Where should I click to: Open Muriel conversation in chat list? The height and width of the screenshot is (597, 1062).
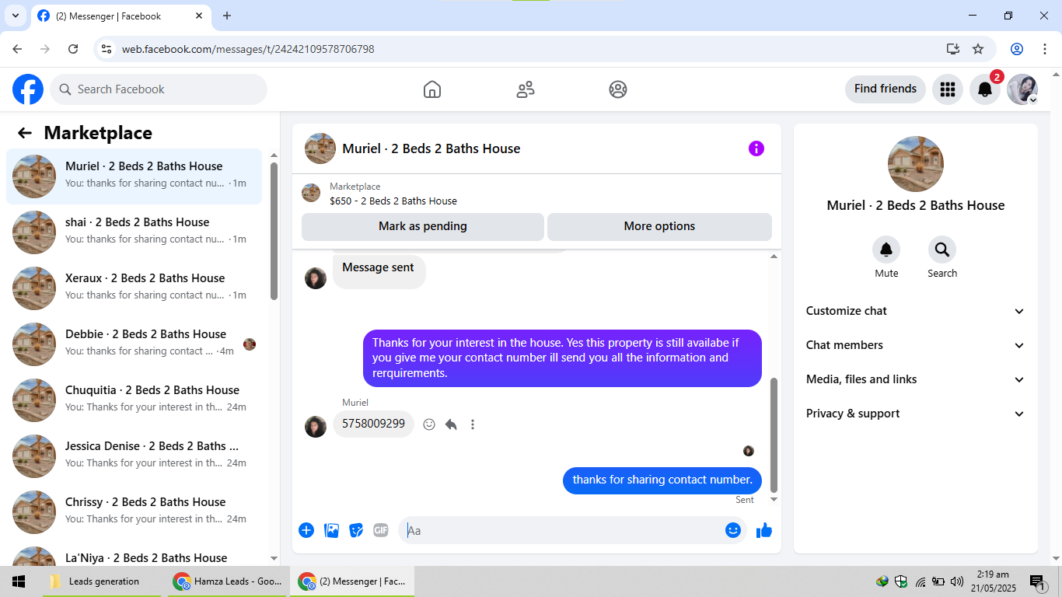(134, 176)
